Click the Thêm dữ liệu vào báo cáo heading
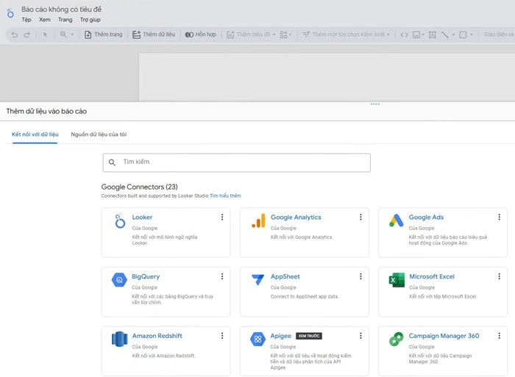This screenshot has height=377, width=515. point(46,111)
